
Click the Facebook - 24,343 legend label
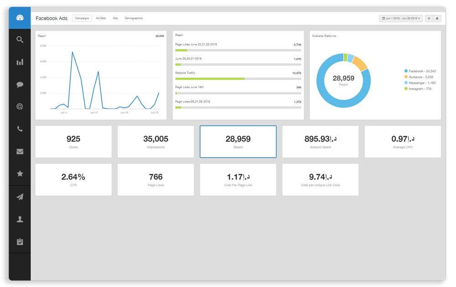coord(422,71)
